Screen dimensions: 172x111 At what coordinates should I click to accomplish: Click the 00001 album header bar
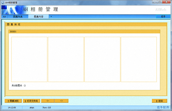pos(84,32)
